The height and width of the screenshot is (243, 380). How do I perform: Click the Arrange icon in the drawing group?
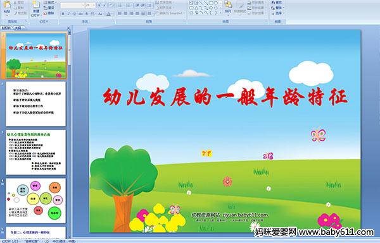pyautogui.click(x=228, y=7)
